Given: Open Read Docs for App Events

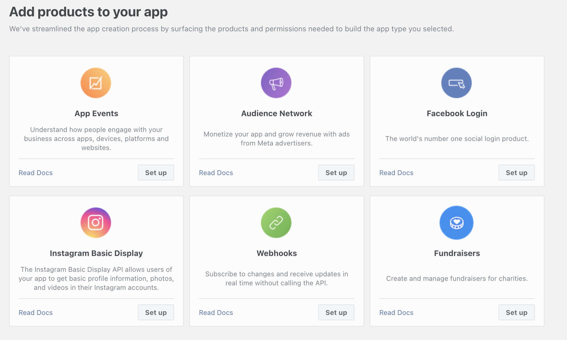Looking at the screenshot, I should click(x=36, y=173).
